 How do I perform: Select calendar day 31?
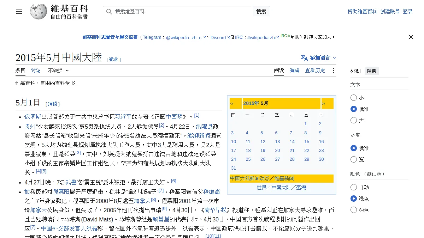click(x=234, y=168)
